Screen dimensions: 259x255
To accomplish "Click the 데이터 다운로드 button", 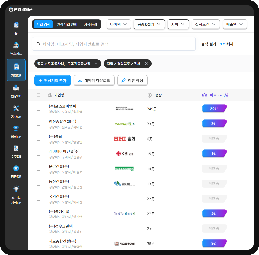I will (94, 80).
